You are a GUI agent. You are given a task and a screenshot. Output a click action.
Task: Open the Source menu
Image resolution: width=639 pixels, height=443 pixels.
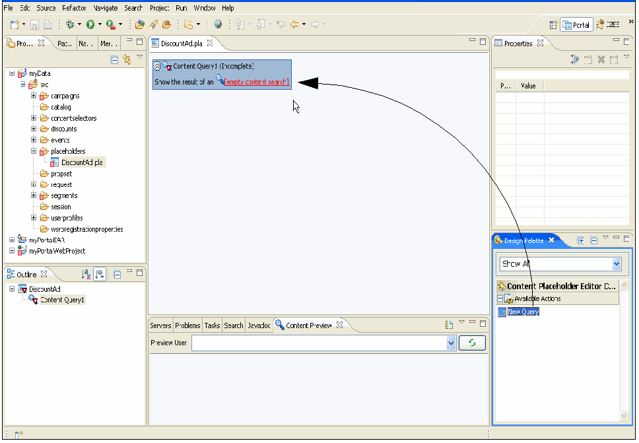46,8
